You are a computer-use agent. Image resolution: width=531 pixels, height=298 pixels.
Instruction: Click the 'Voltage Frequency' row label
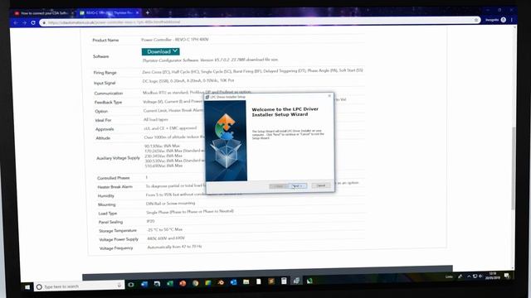click(116, 248)
